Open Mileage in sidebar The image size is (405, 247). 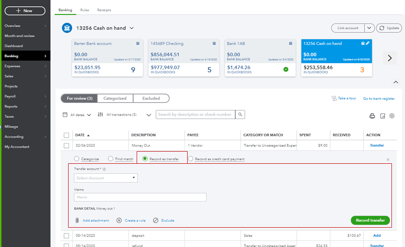click(x=11, y=127)
